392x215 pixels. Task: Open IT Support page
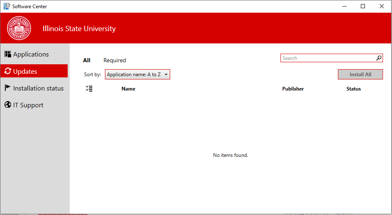pos(34,105)
